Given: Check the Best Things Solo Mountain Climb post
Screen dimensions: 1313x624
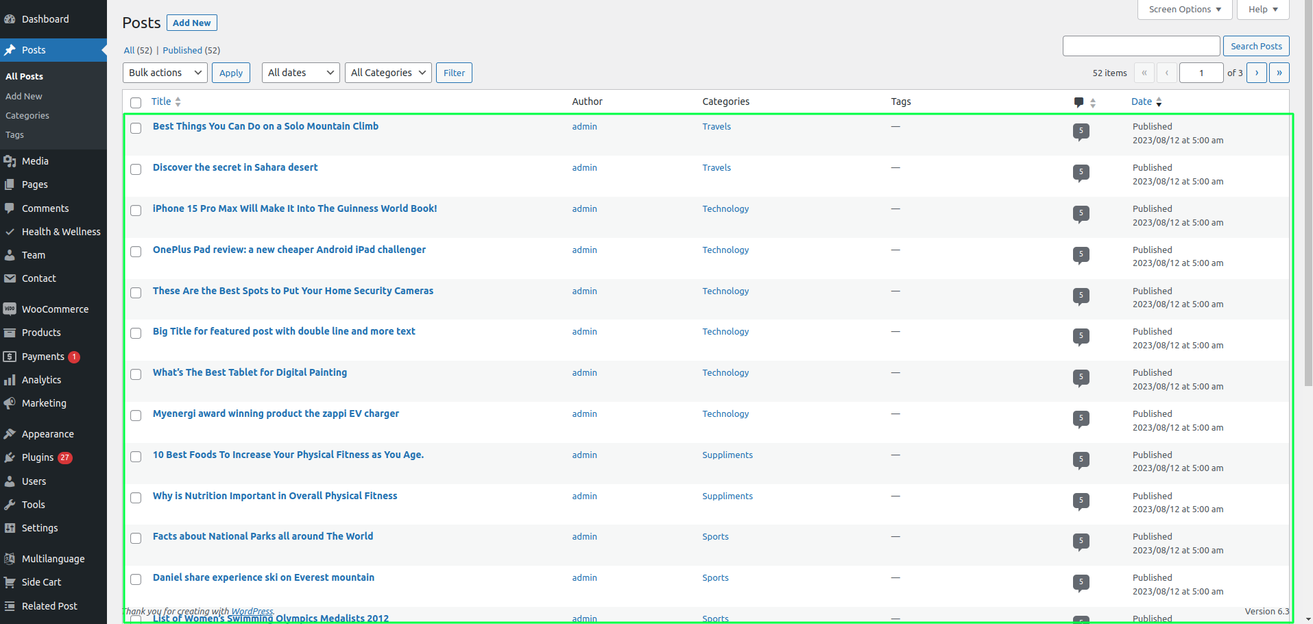Looking at the screenshot, I should pyautogui.click(x=136, y=128).
